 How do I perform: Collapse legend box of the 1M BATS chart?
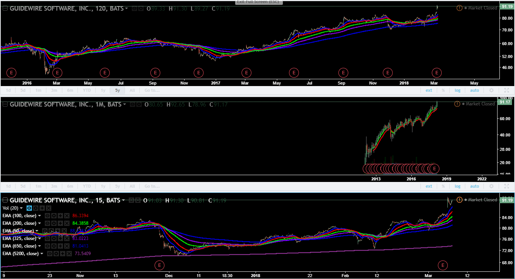[5, 104]
